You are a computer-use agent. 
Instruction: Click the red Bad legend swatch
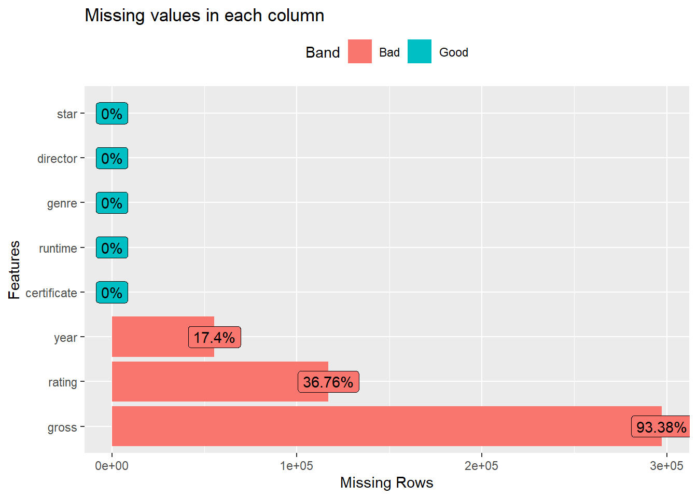coord(359,52)
